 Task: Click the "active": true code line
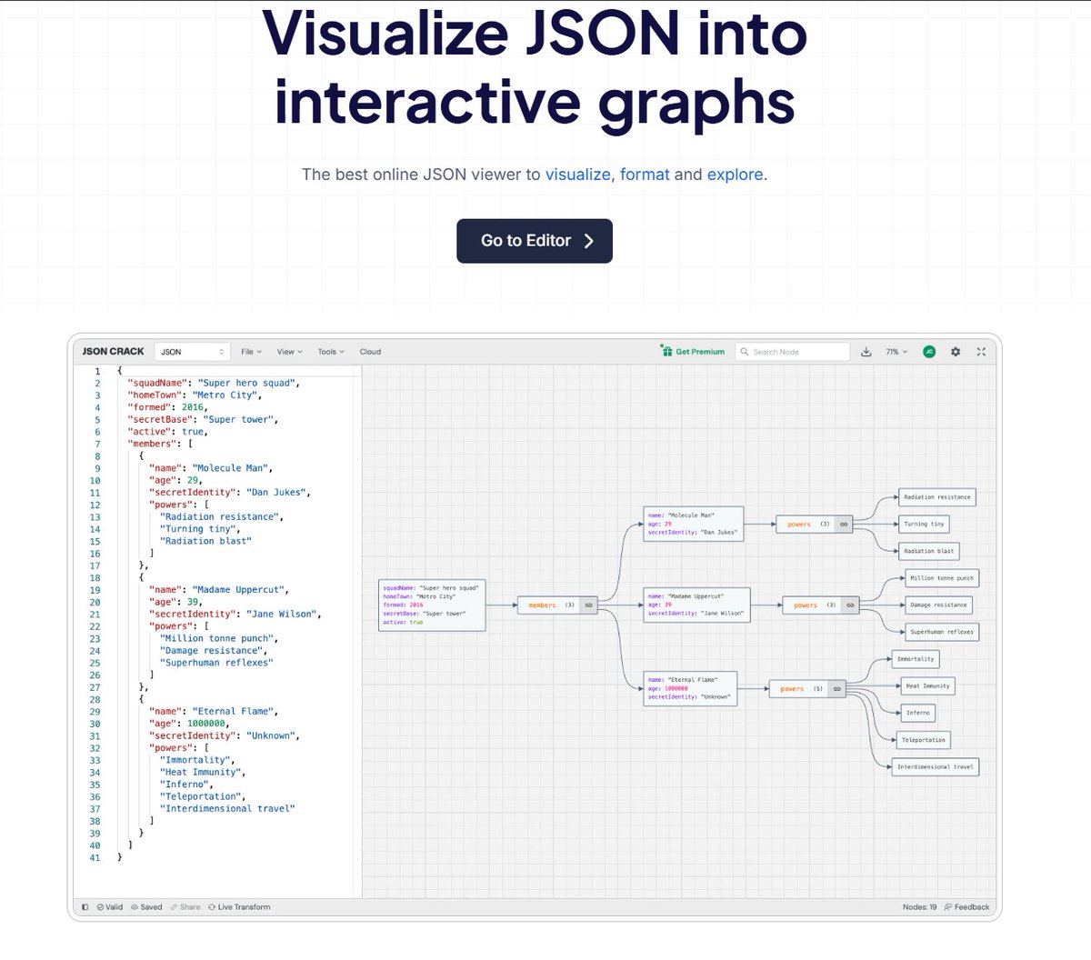tap(167, 432)
